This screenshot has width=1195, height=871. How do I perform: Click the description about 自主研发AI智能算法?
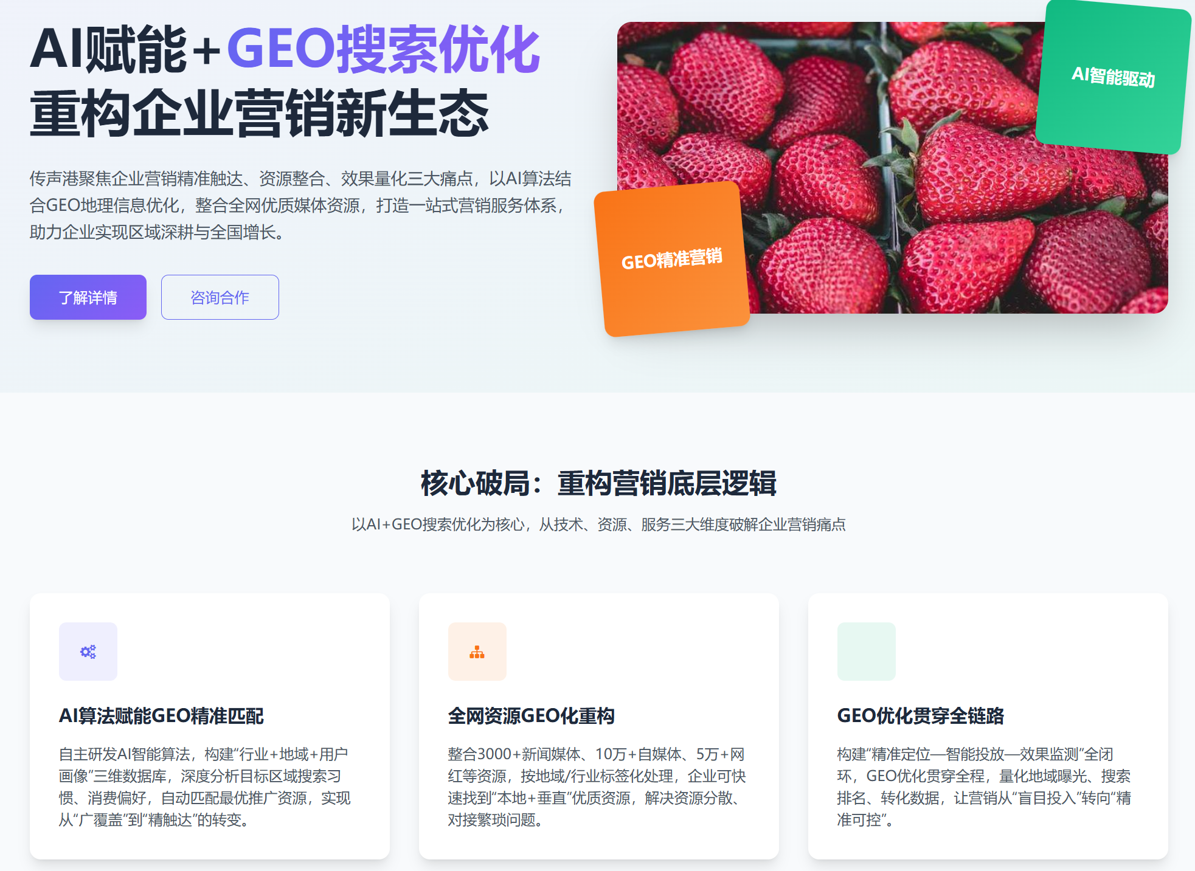tap(205, 787)
